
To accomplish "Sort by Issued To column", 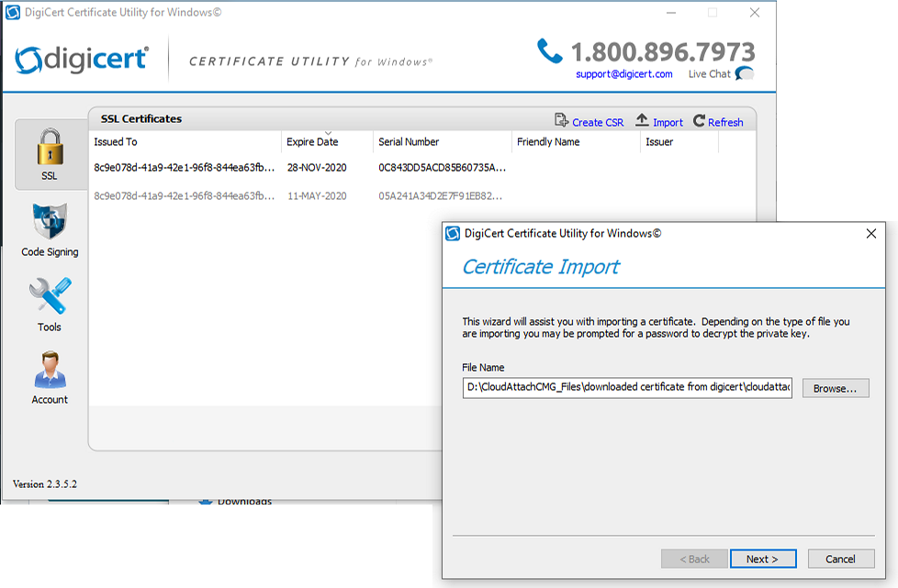I will tap(185, 142).
